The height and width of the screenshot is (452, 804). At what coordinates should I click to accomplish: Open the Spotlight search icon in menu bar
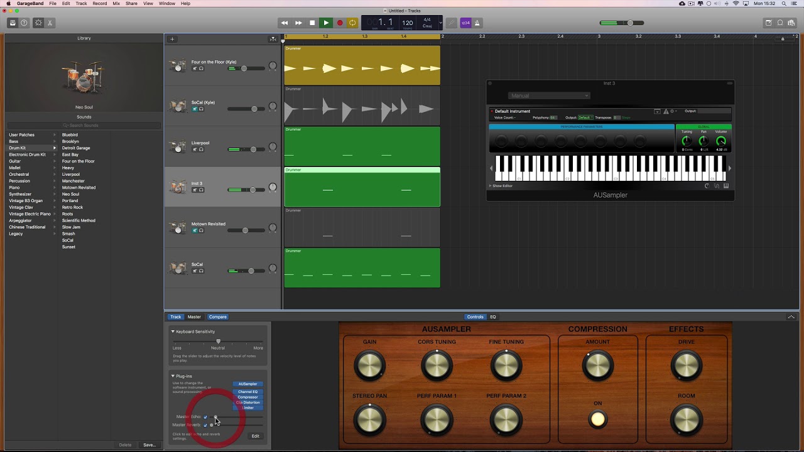click(x=785, y=4)
